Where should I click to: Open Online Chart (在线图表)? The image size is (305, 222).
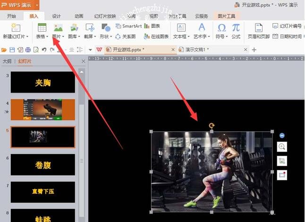pos(156,36)
